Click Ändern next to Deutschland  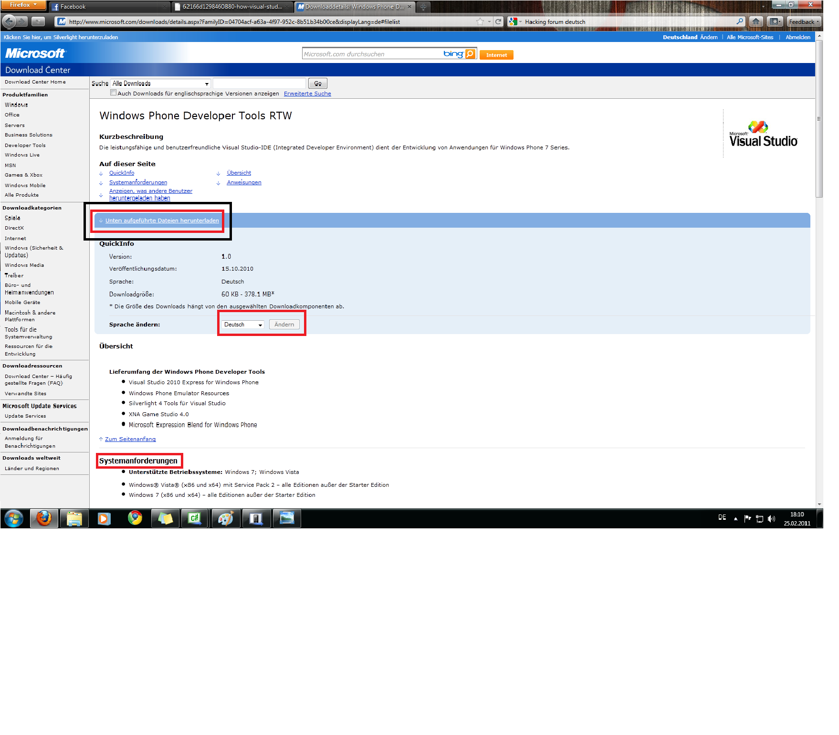(x=709, y=37)
